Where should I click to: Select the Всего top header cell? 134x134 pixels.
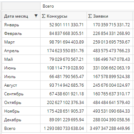pyautogui.click(x=48, y=6)
